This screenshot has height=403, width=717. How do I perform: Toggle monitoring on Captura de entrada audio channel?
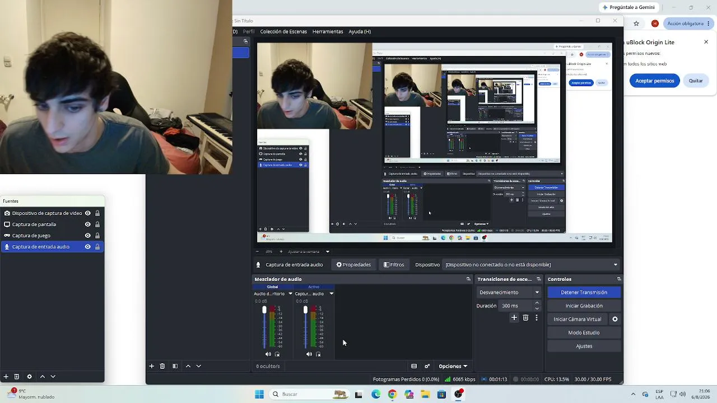[x=318, y=354]
